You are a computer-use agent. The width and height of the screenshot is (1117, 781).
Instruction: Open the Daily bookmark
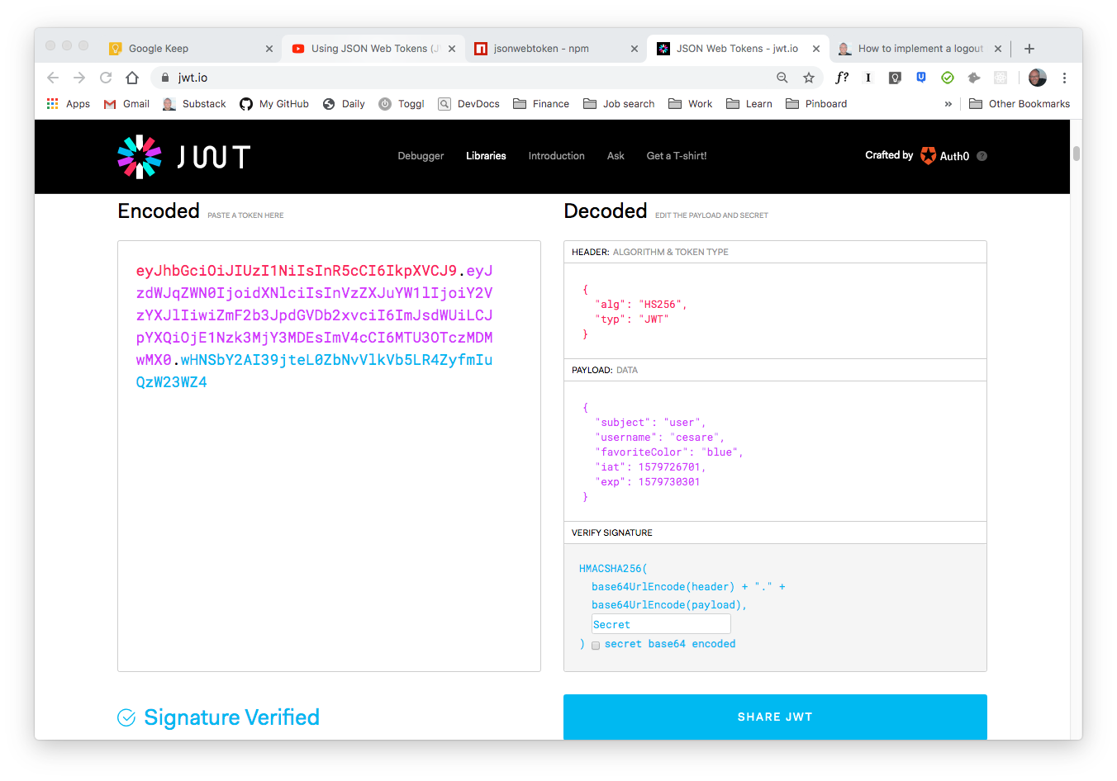[x=344, y=104]
